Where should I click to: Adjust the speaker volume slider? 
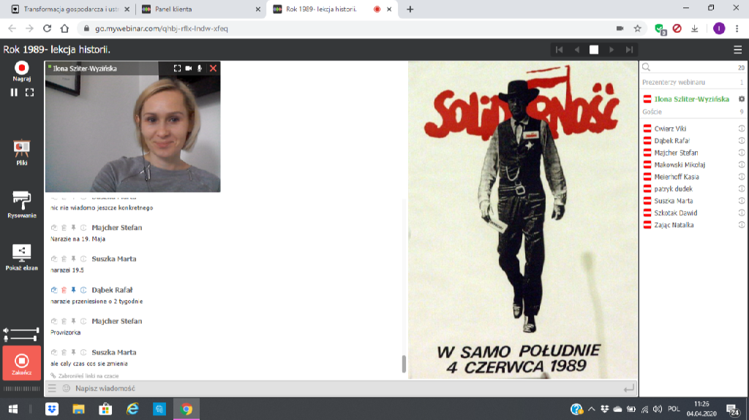click(x=22, y=331)
